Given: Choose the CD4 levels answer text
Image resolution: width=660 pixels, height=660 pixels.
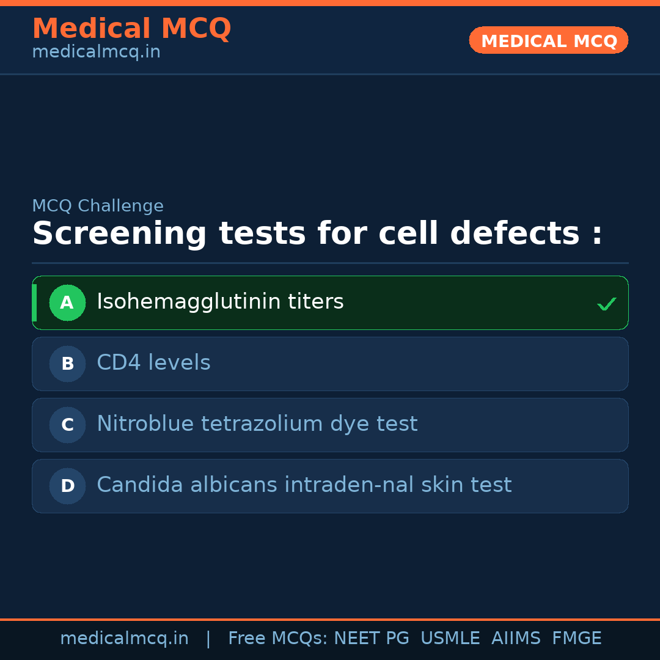Looking at the screenshot, I should coord(153,363).
